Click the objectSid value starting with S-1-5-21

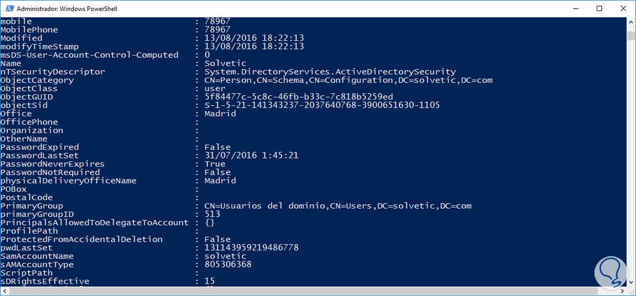coord(321,105)
